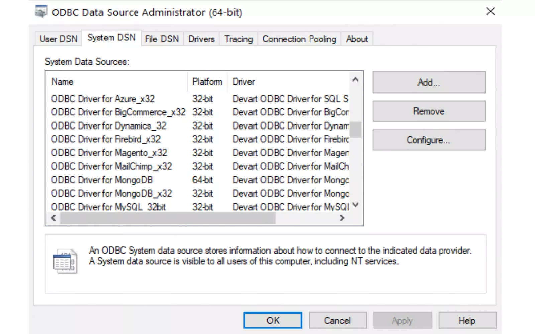Image resolution: width=535 pixels, height=334 pixels.
Task: Sort list by Platform column header
Action: (207, 82)
